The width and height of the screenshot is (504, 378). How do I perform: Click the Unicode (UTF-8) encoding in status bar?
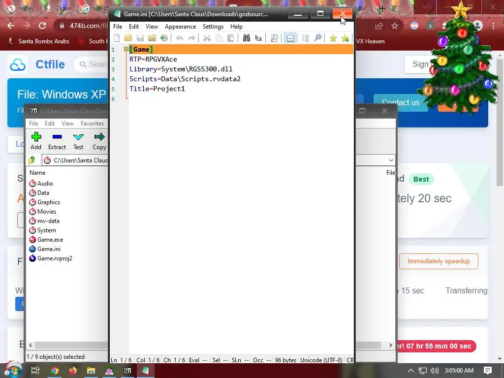(321, 360)
